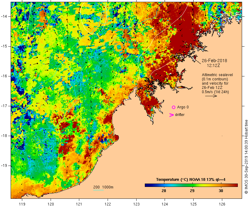Click longitude label '126'
The image size is (250, 207).
point(222,204)
